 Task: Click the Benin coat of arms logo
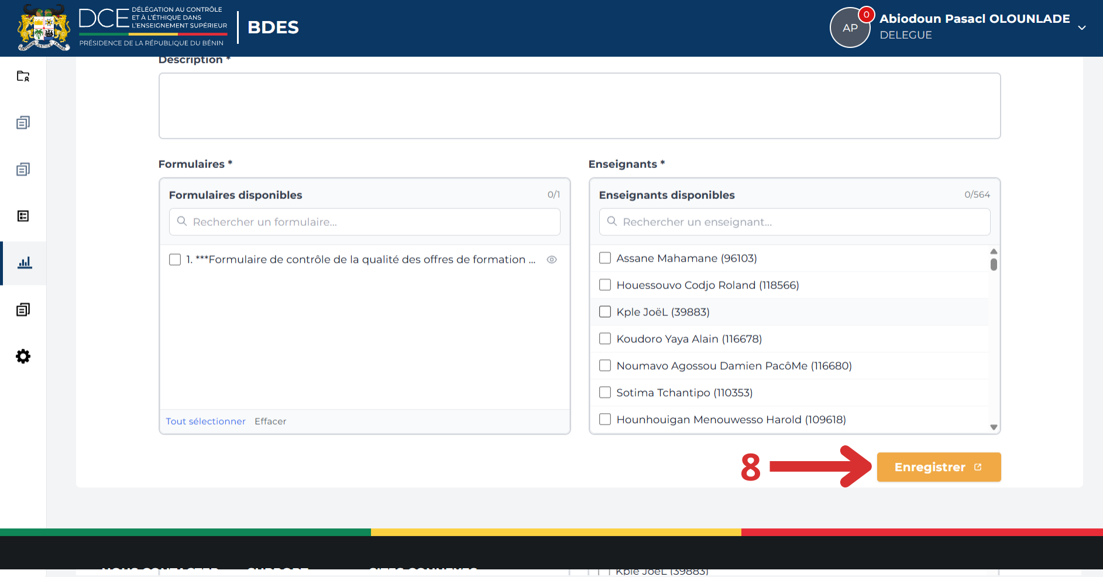tap(44, 28)
